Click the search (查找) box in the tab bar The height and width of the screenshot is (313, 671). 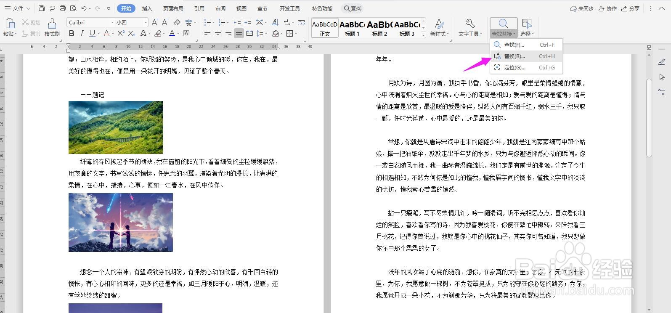pos(352,8)
